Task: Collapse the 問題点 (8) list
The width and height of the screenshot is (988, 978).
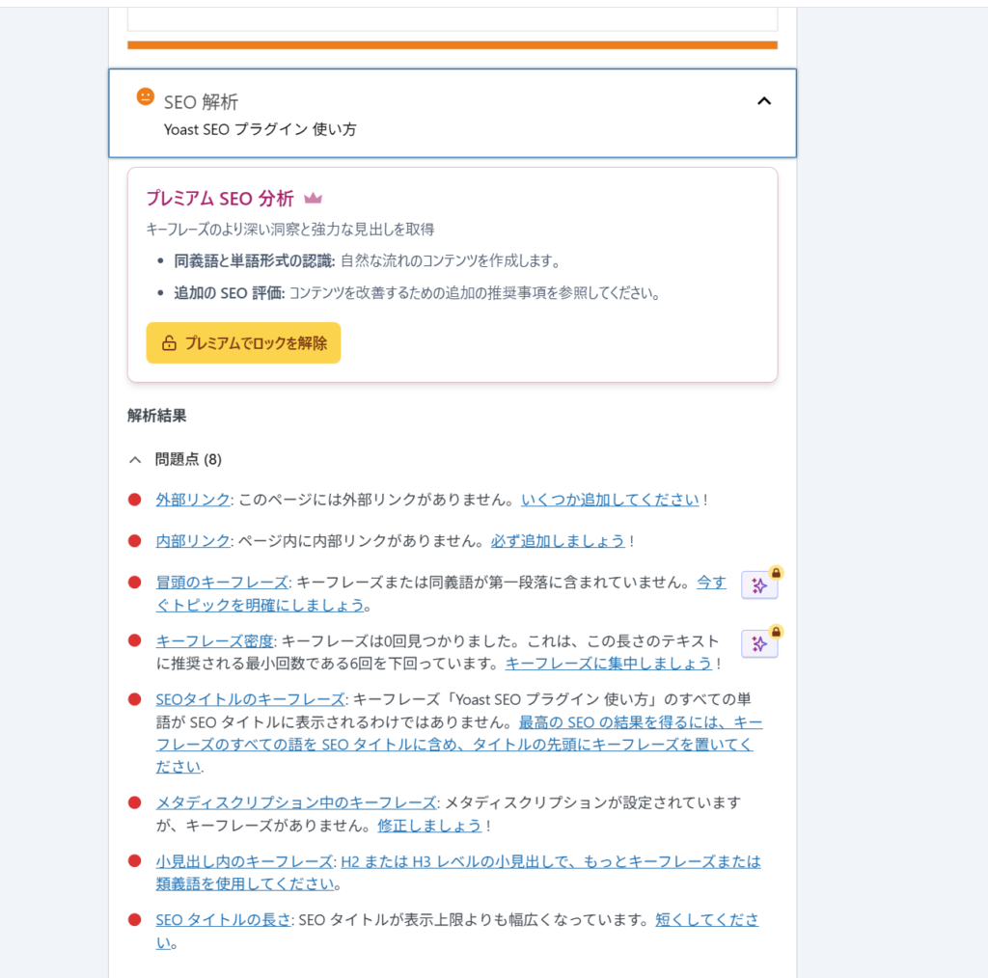Action: pyautogui.click(x=136, y=460)
